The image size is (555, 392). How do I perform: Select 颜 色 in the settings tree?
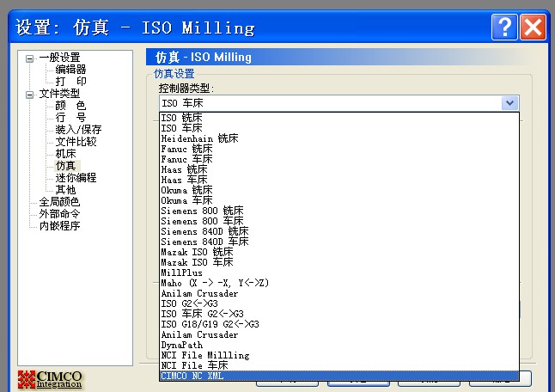[x=70, y=105]
